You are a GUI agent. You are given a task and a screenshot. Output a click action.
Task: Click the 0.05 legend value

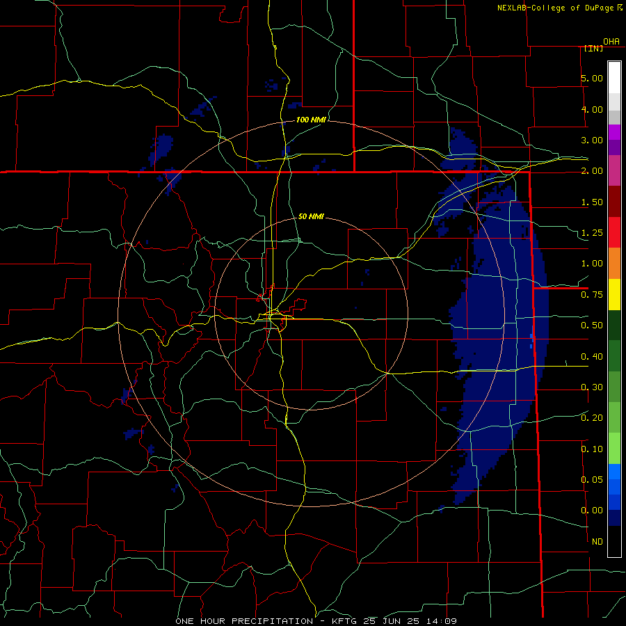tap(592, 480)
